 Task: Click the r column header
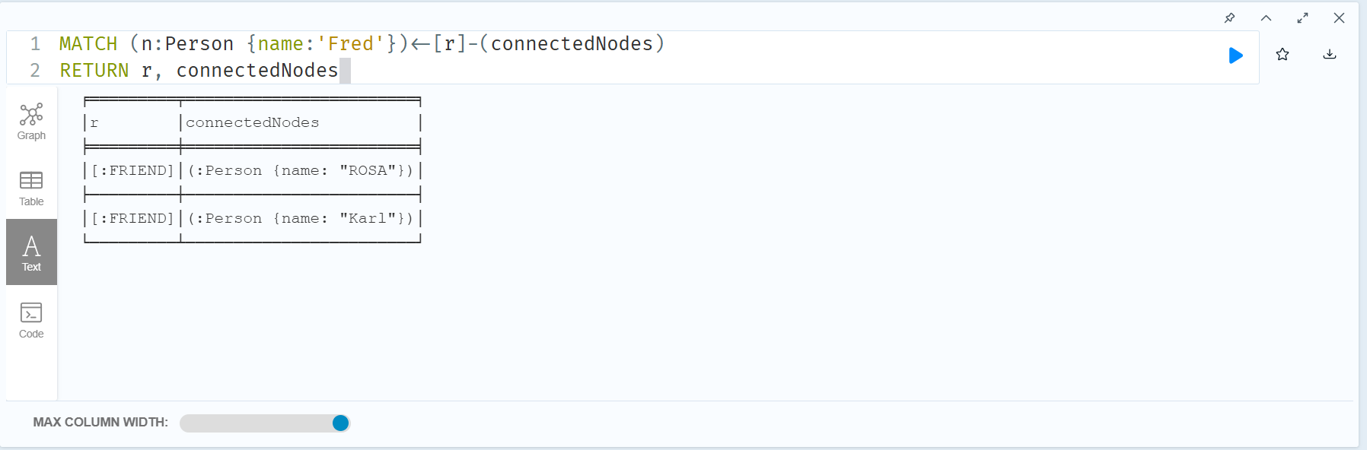click(x=94, y=122)
